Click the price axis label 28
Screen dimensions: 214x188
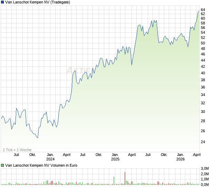point(203,121)
